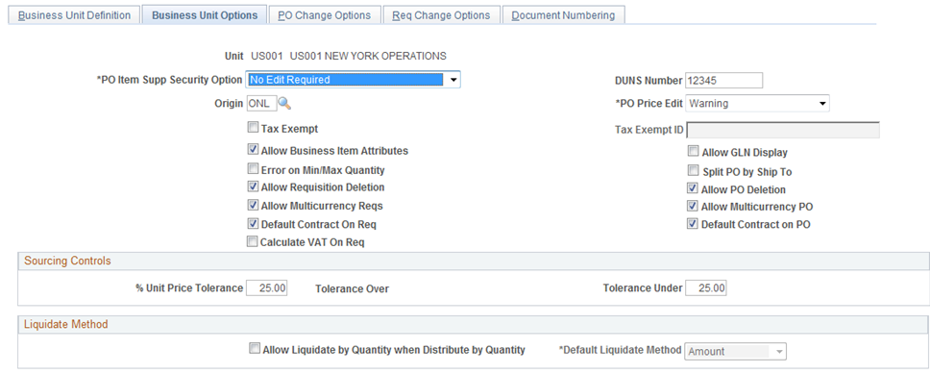Screen dimensions: 930x374
Task: Open the PO Change Options tab
Action: (325, 15)
